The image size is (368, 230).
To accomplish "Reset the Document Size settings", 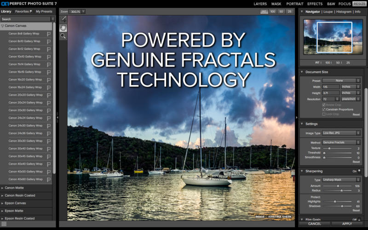I will (x=356, y=115).
